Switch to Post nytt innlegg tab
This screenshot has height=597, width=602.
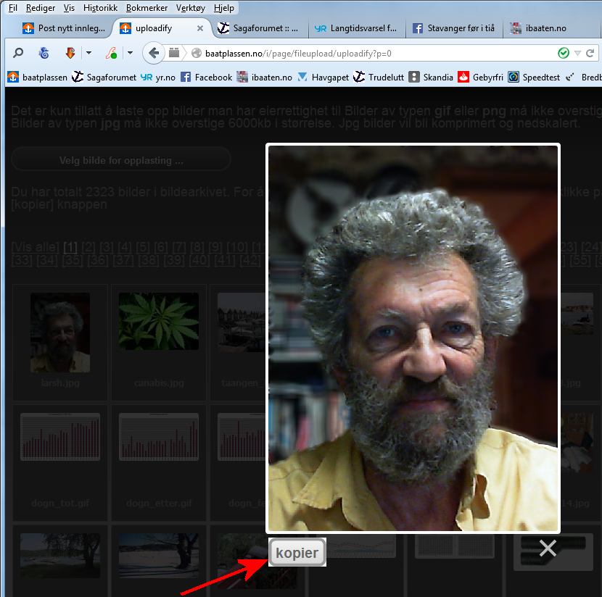pos(63,28)
